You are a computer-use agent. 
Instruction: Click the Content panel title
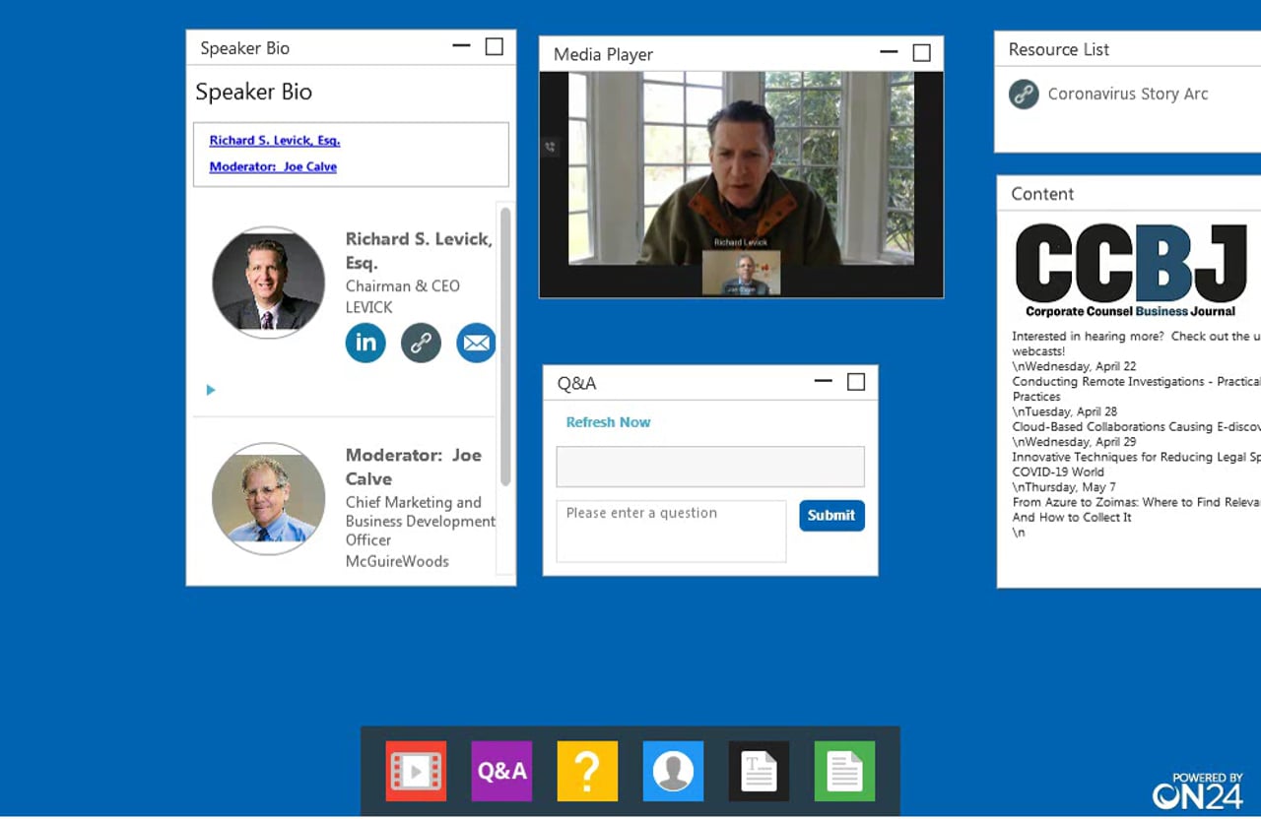tap(1042, 194)
